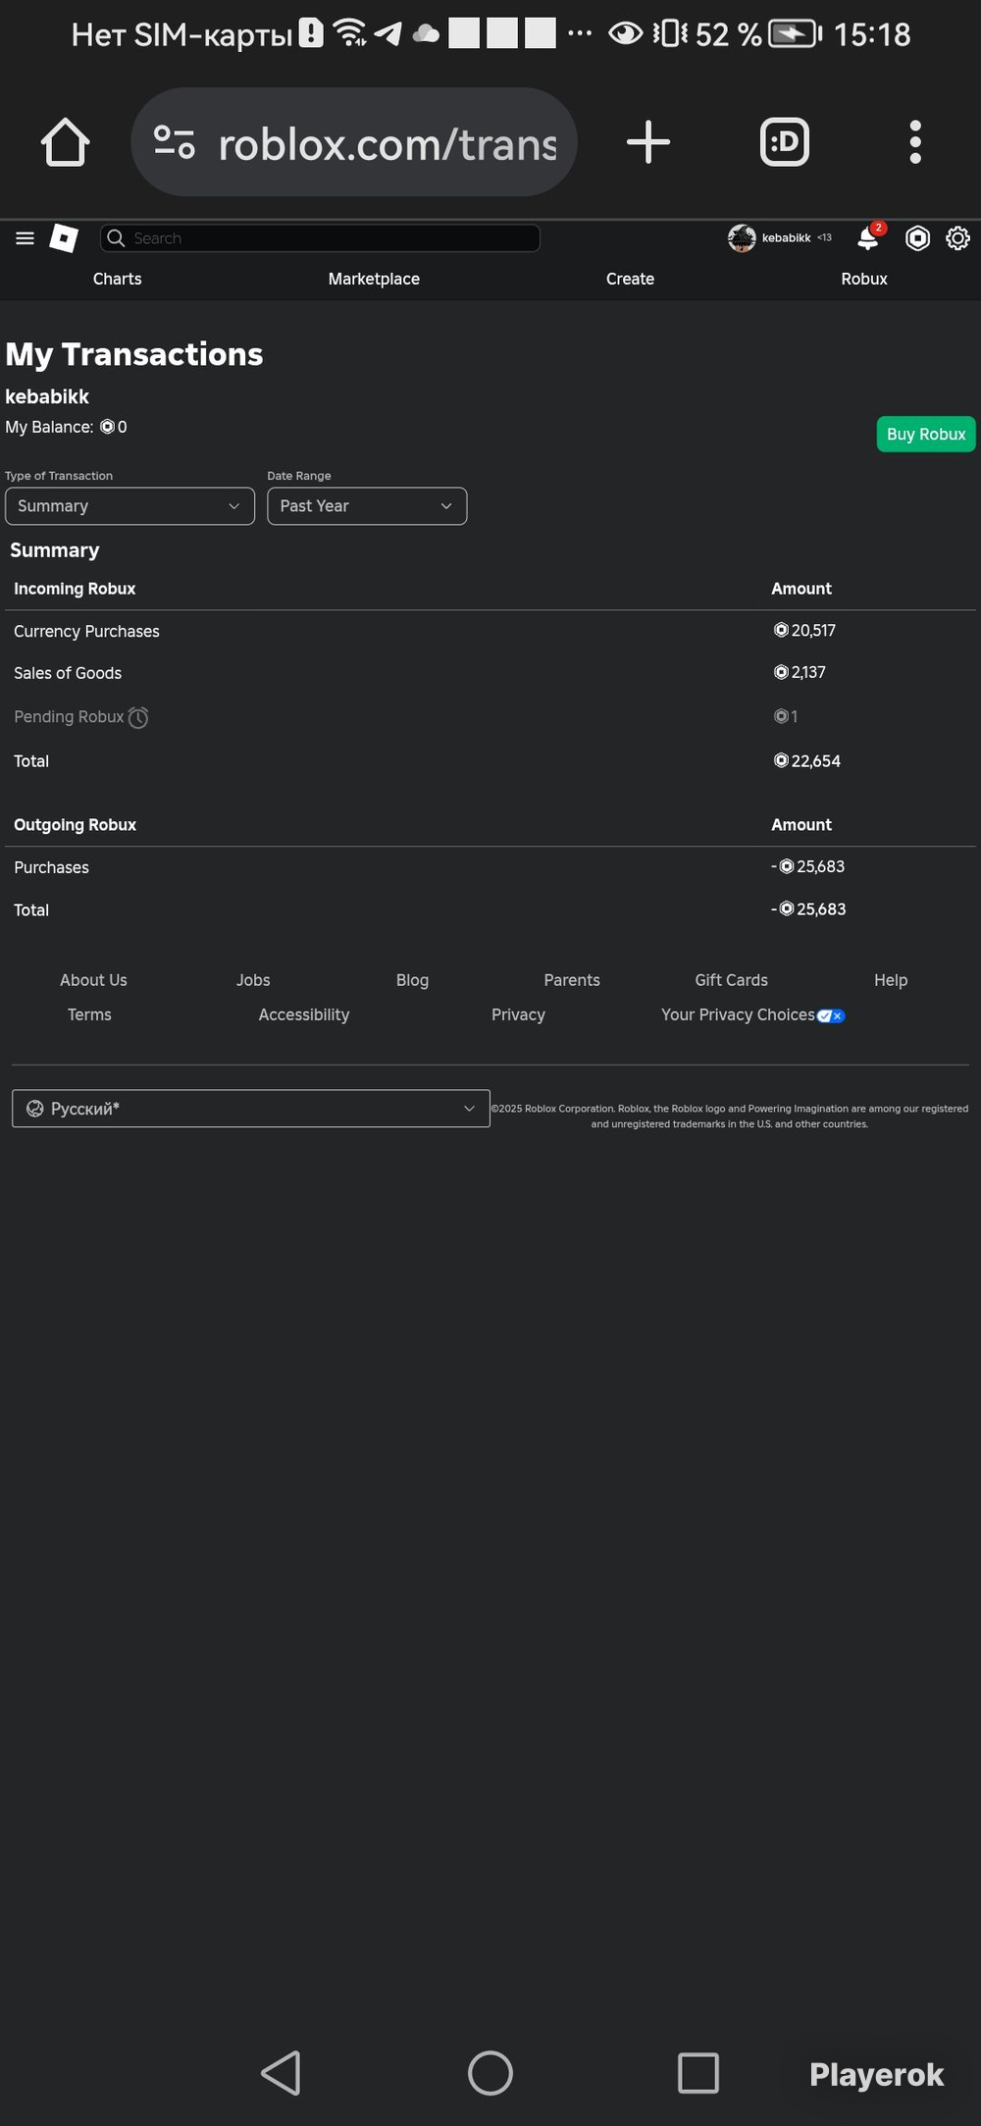Expand the Type of Transaction dropdown
The width and height of the screenshot is (981, 2126).
[x=129, y=506]
